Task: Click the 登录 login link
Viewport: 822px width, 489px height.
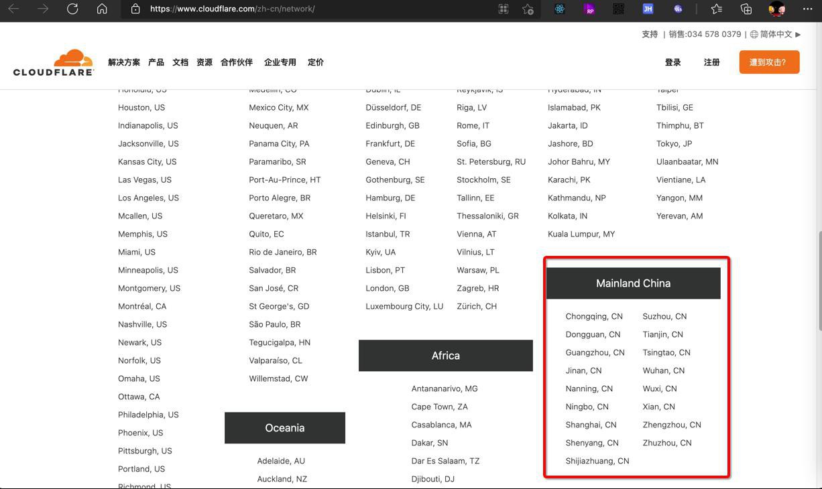Action: pos(673,62)
